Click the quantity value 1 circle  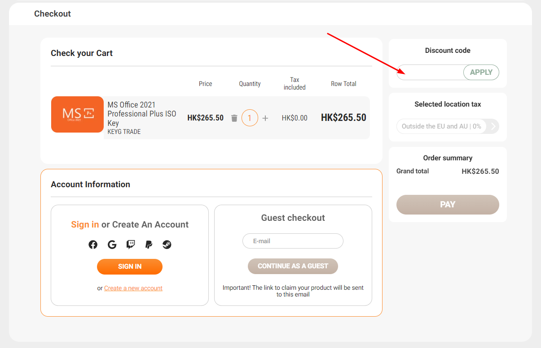[250, 118]
